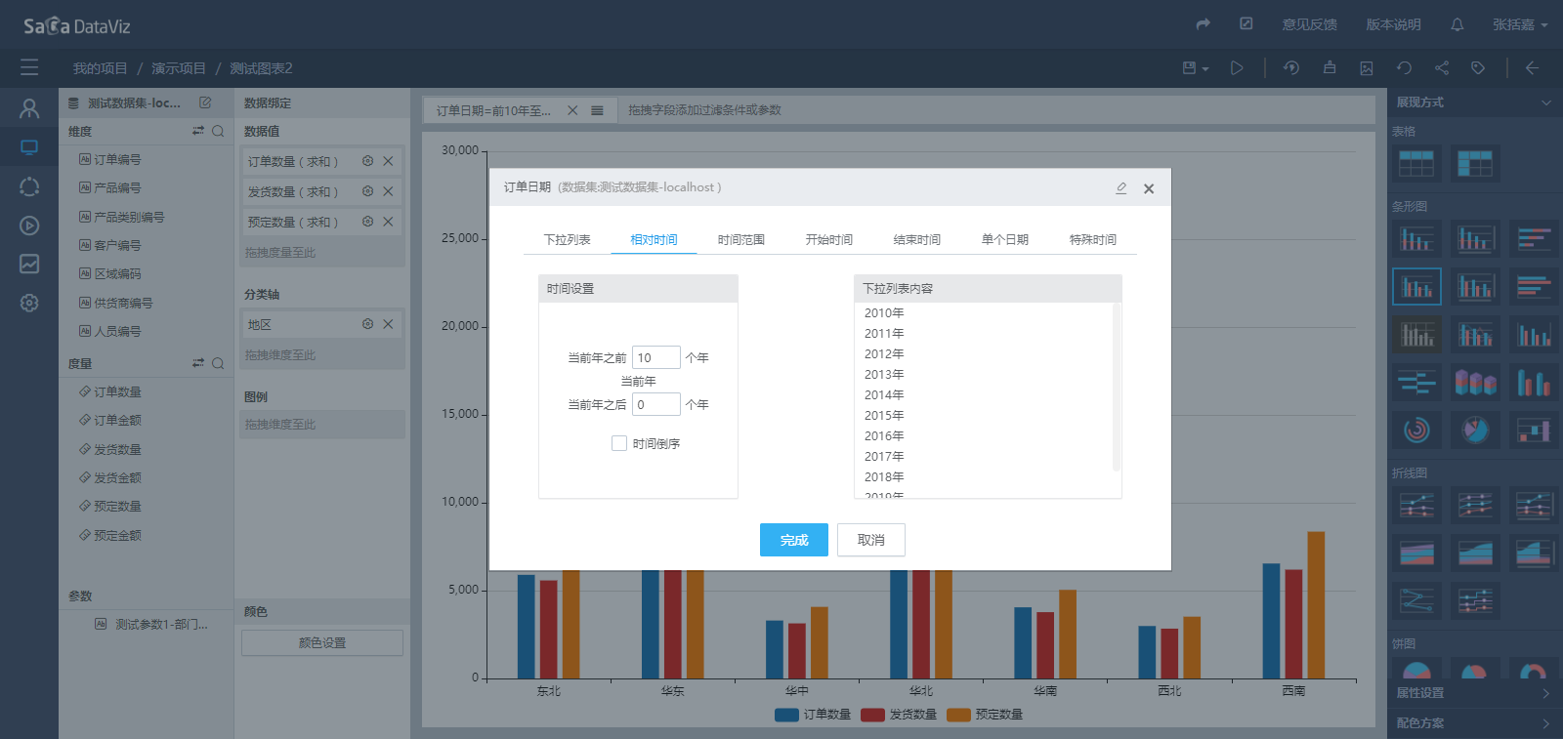This screenshot has width=1563, height=739.
Task: Edit the dataset name with pencil icon
Action: pyautogui.click(x=205, y=103)
